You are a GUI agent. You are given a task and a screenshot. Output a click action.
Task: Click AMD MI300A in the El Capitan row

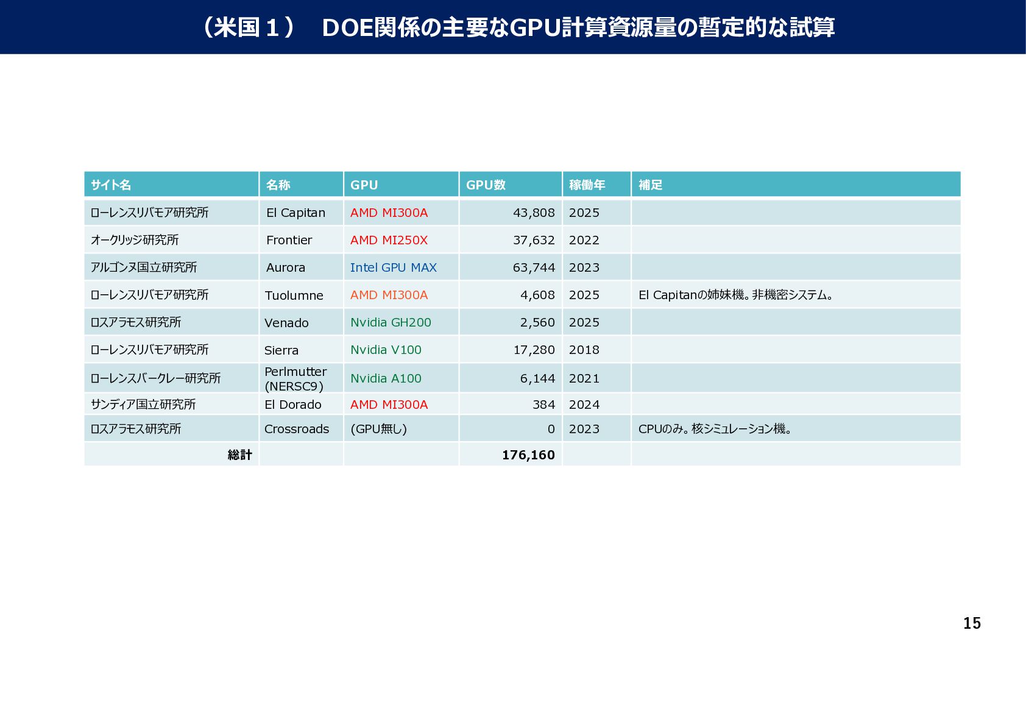(389, 213)
